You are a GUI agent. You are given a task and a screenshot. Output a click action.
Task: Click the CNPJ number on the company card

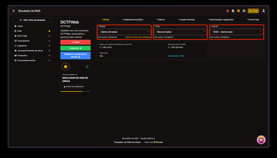(x=70, y=75)
